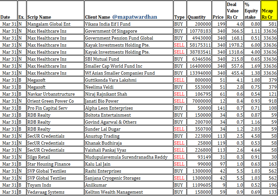The height and width of the screenshot is (196, 278).
Task: Select Kalu Lal Jain client cell
Action: (129, 164)
